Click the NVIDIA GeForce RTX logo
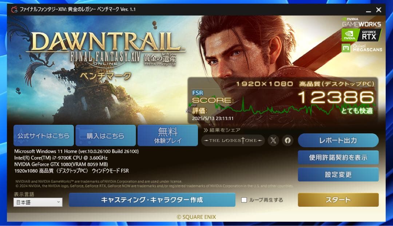This screenshot has width=393, height=226. click(x=361, y=35)
